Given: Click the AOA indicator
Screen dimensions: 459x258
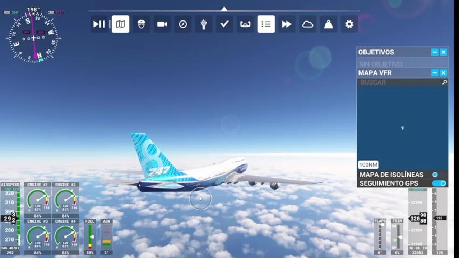Looking at the screenshot, I should (x=107, y=237).
